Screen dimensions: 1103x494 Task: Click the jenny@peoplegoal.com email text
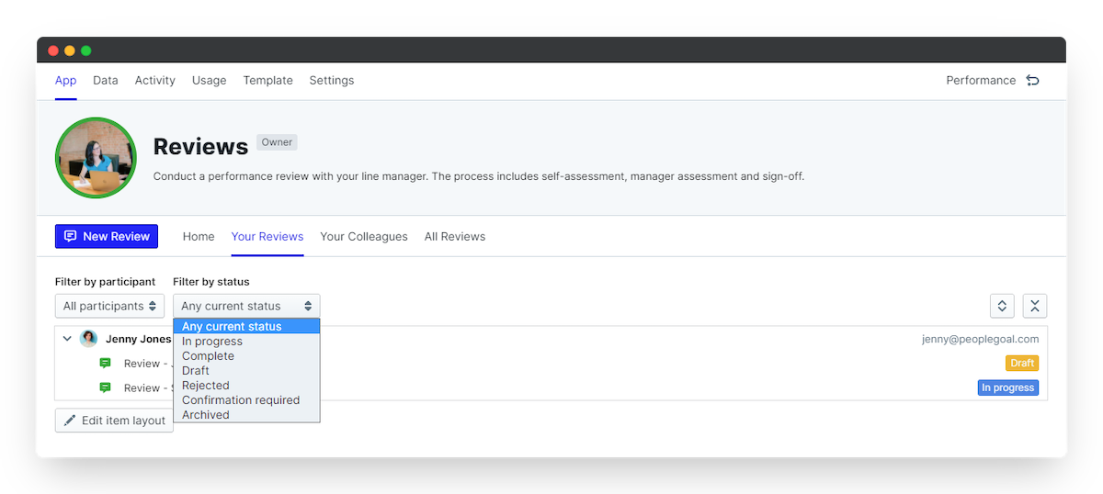point(980,339)
